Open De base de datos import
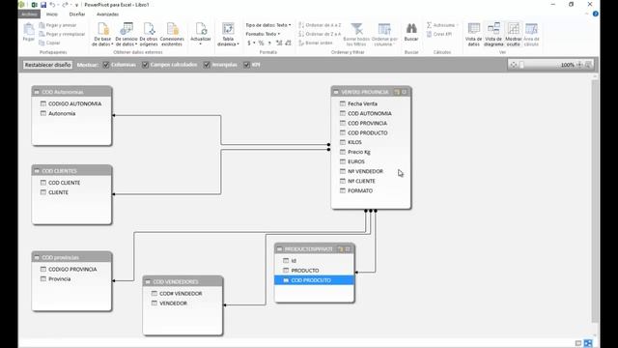This screenshot has height=348, width=618. [102, 35]
